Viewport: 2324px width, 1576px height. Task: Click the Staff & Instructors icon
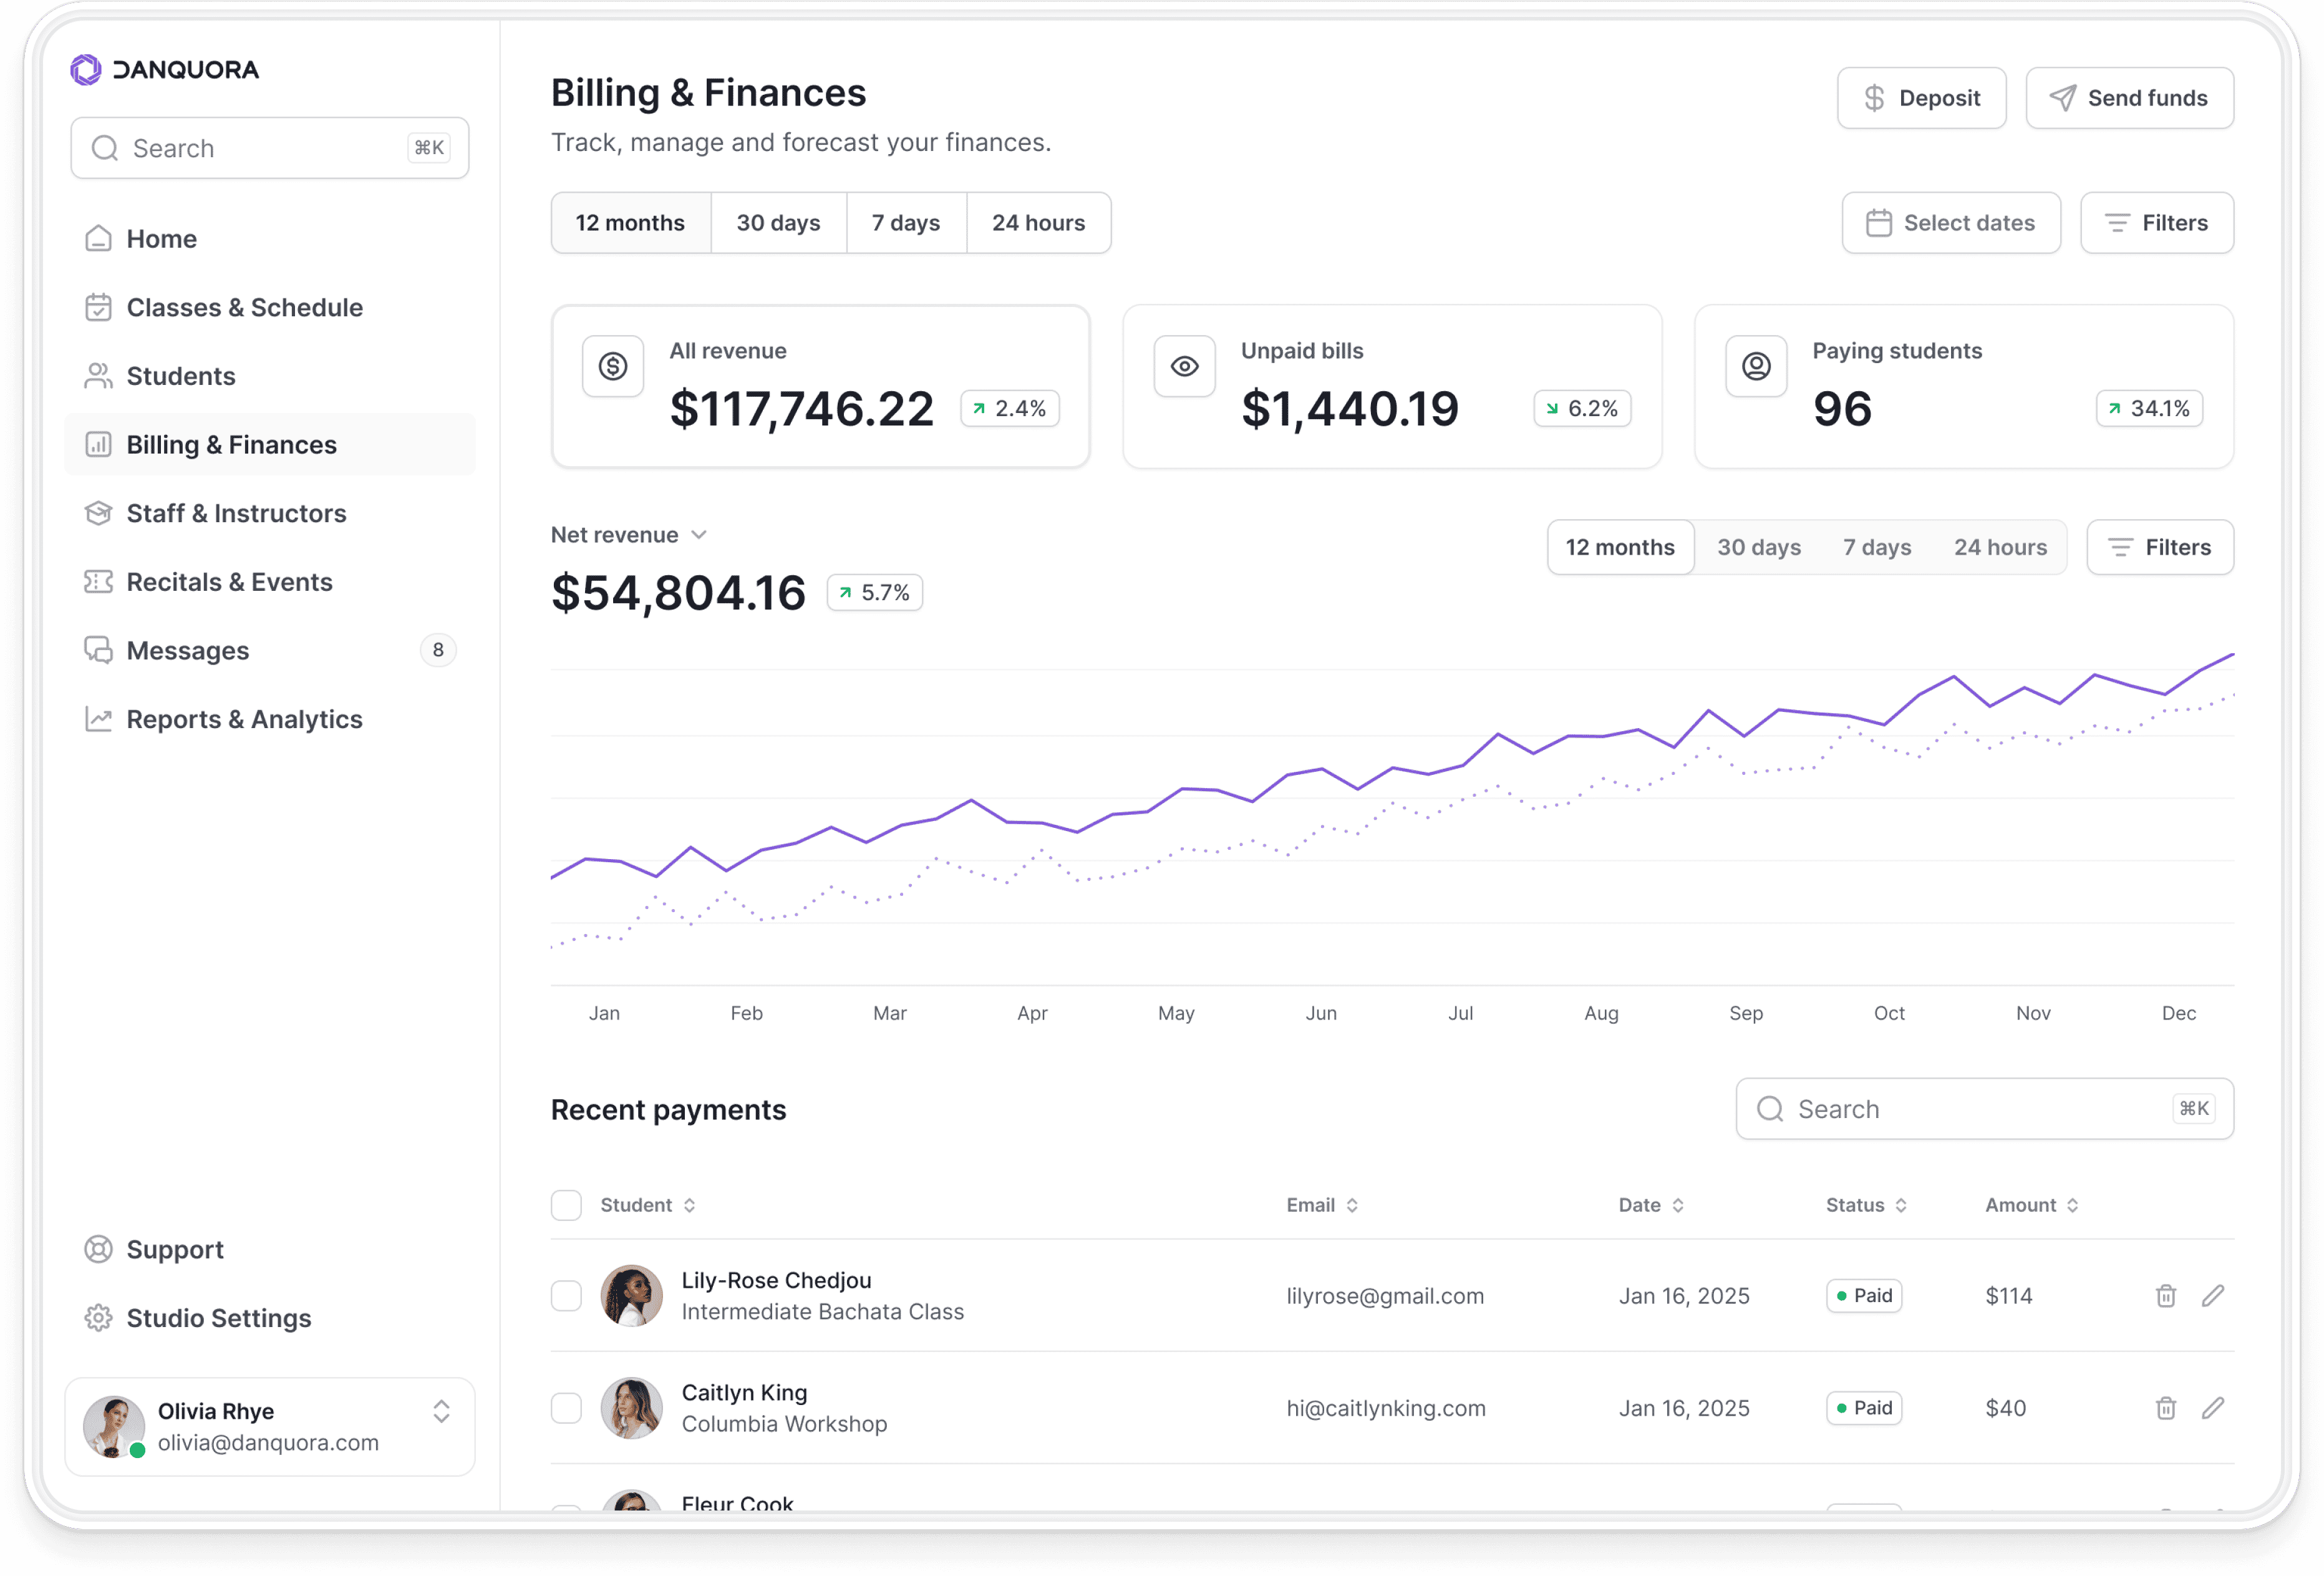(98, 513)
